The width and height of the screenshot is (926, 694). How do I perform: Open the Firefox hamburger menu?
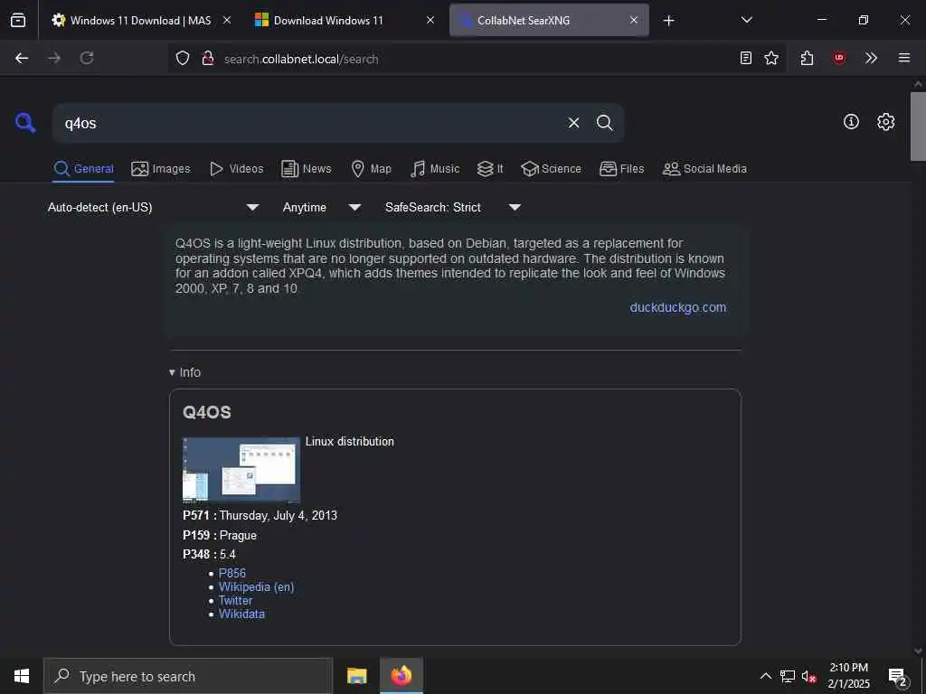(x=903, y=58)
